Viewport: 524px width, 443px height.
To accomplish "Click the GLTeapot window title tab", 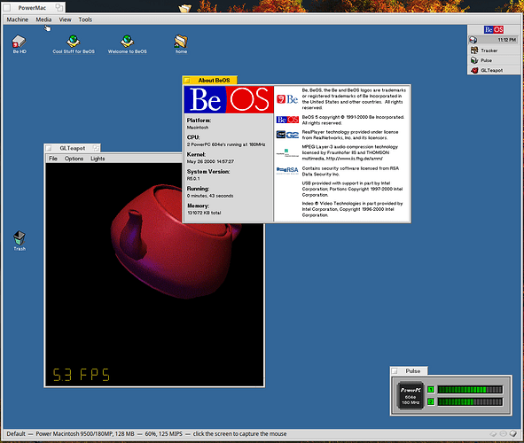I will [72, 148].
